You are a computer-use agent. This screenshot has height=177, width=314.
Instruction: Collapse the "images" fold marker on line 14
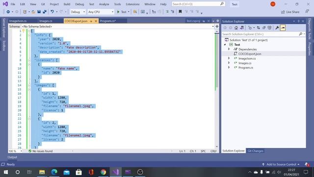[x=29, y=85]
